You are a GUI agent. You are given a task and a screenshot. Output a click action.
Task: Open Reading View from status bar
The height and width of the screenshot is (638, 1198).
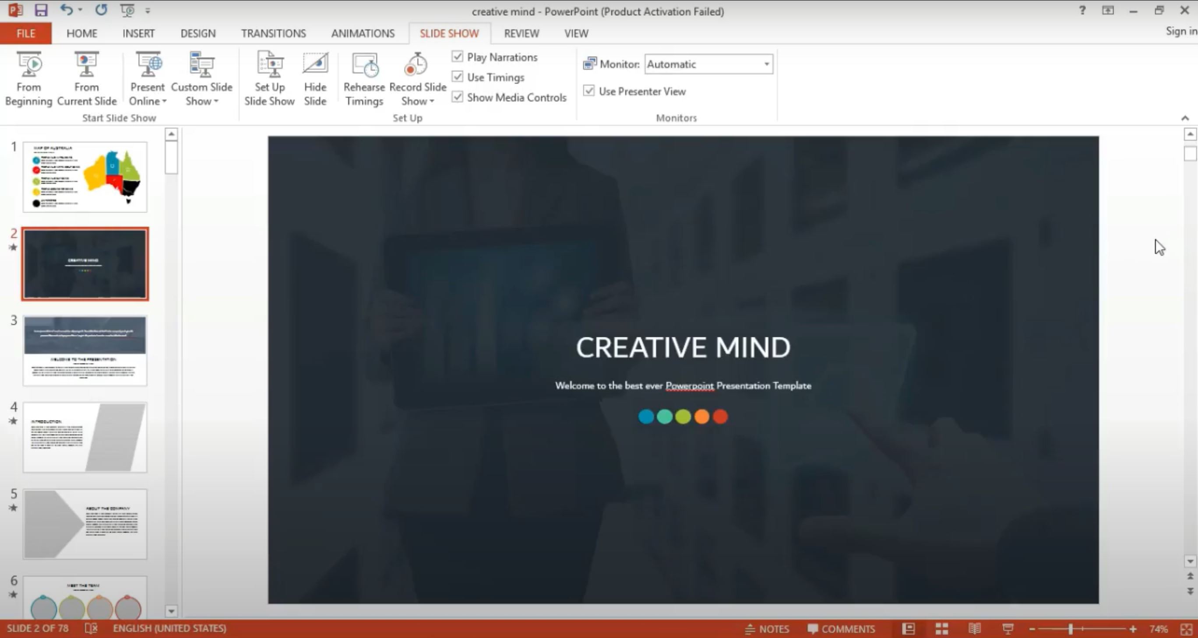pyautogui.click(x=975, y=629)
